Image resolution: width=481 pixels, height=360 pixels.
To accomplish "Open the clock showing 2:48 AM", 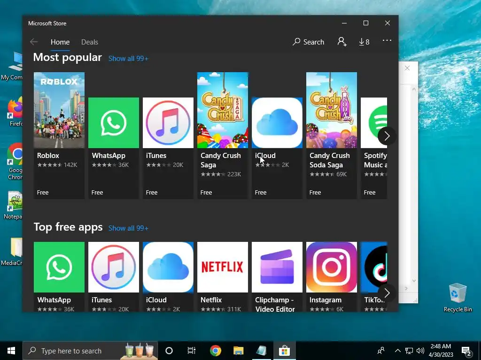I will tap(441, 351).
